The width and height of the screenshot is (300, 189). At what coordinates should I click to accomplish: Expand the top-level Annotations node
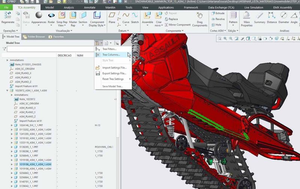(x=7, y=60)
